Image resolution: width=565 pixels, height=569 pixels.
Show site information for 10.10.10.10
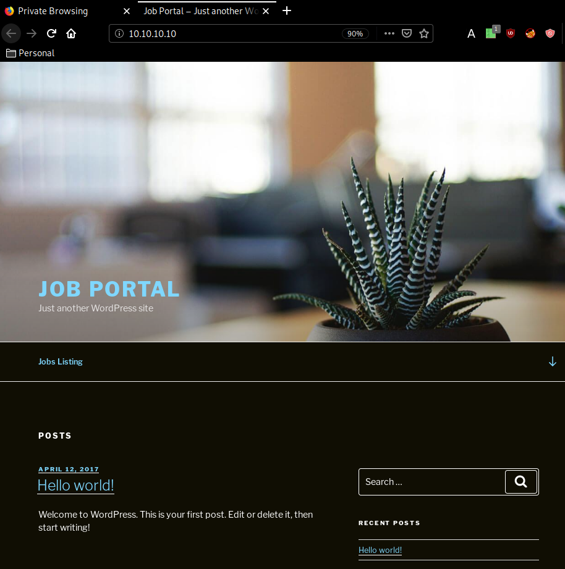click(x=119, y=33)
